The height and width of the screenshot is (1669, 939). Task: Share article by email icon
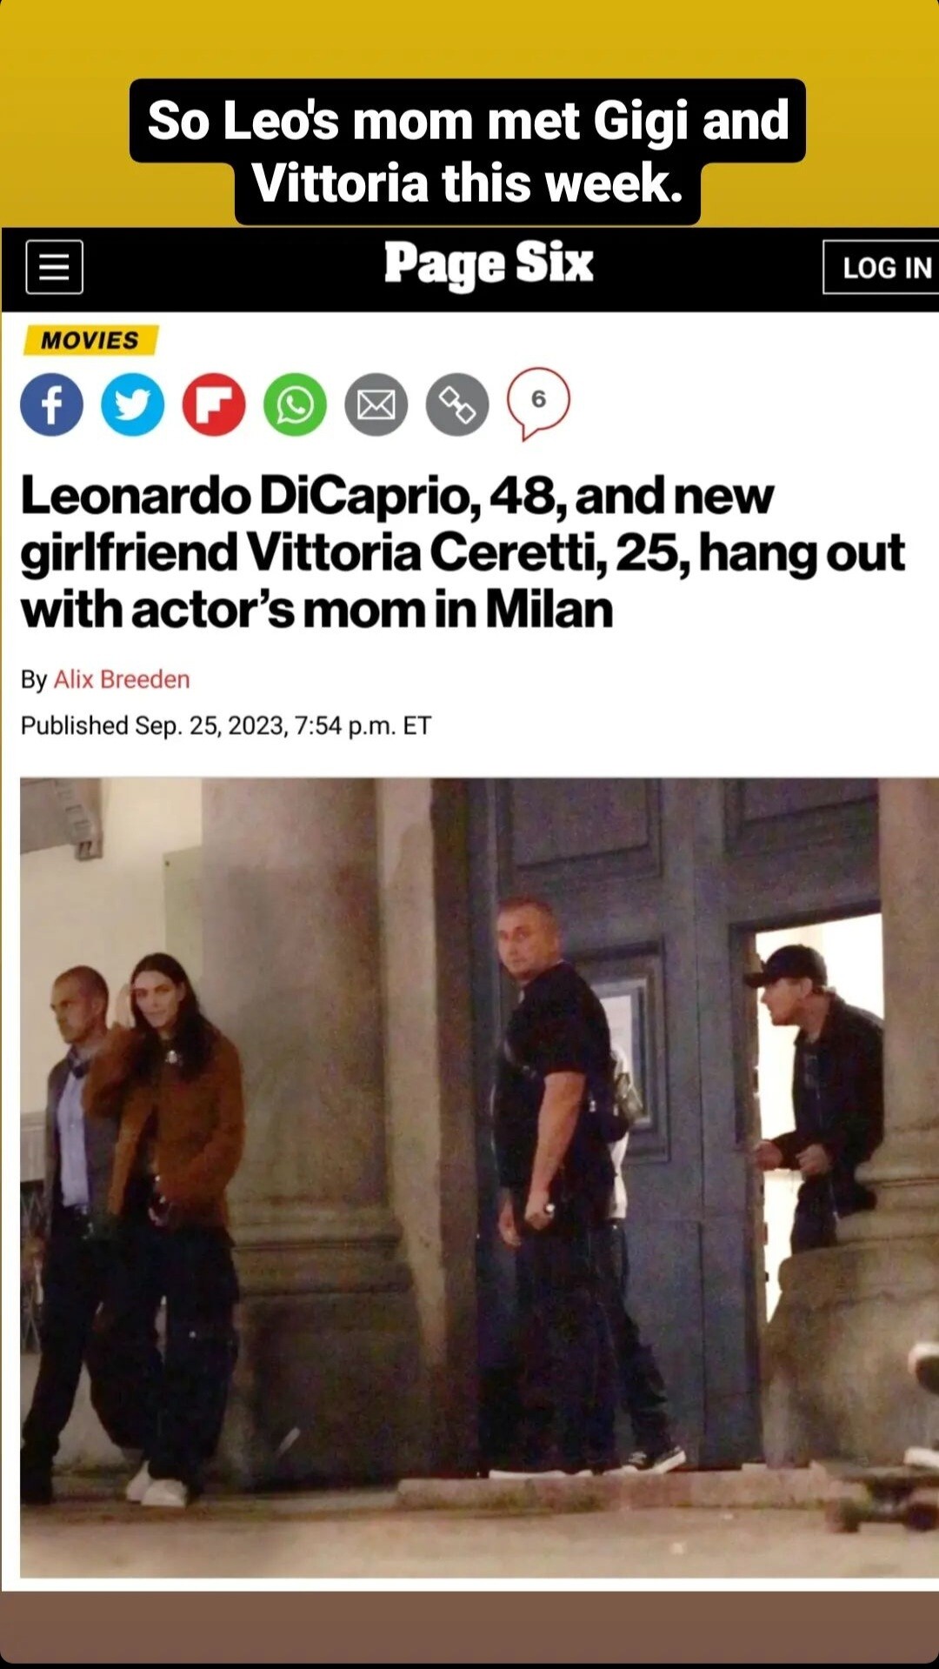point(376,404)
